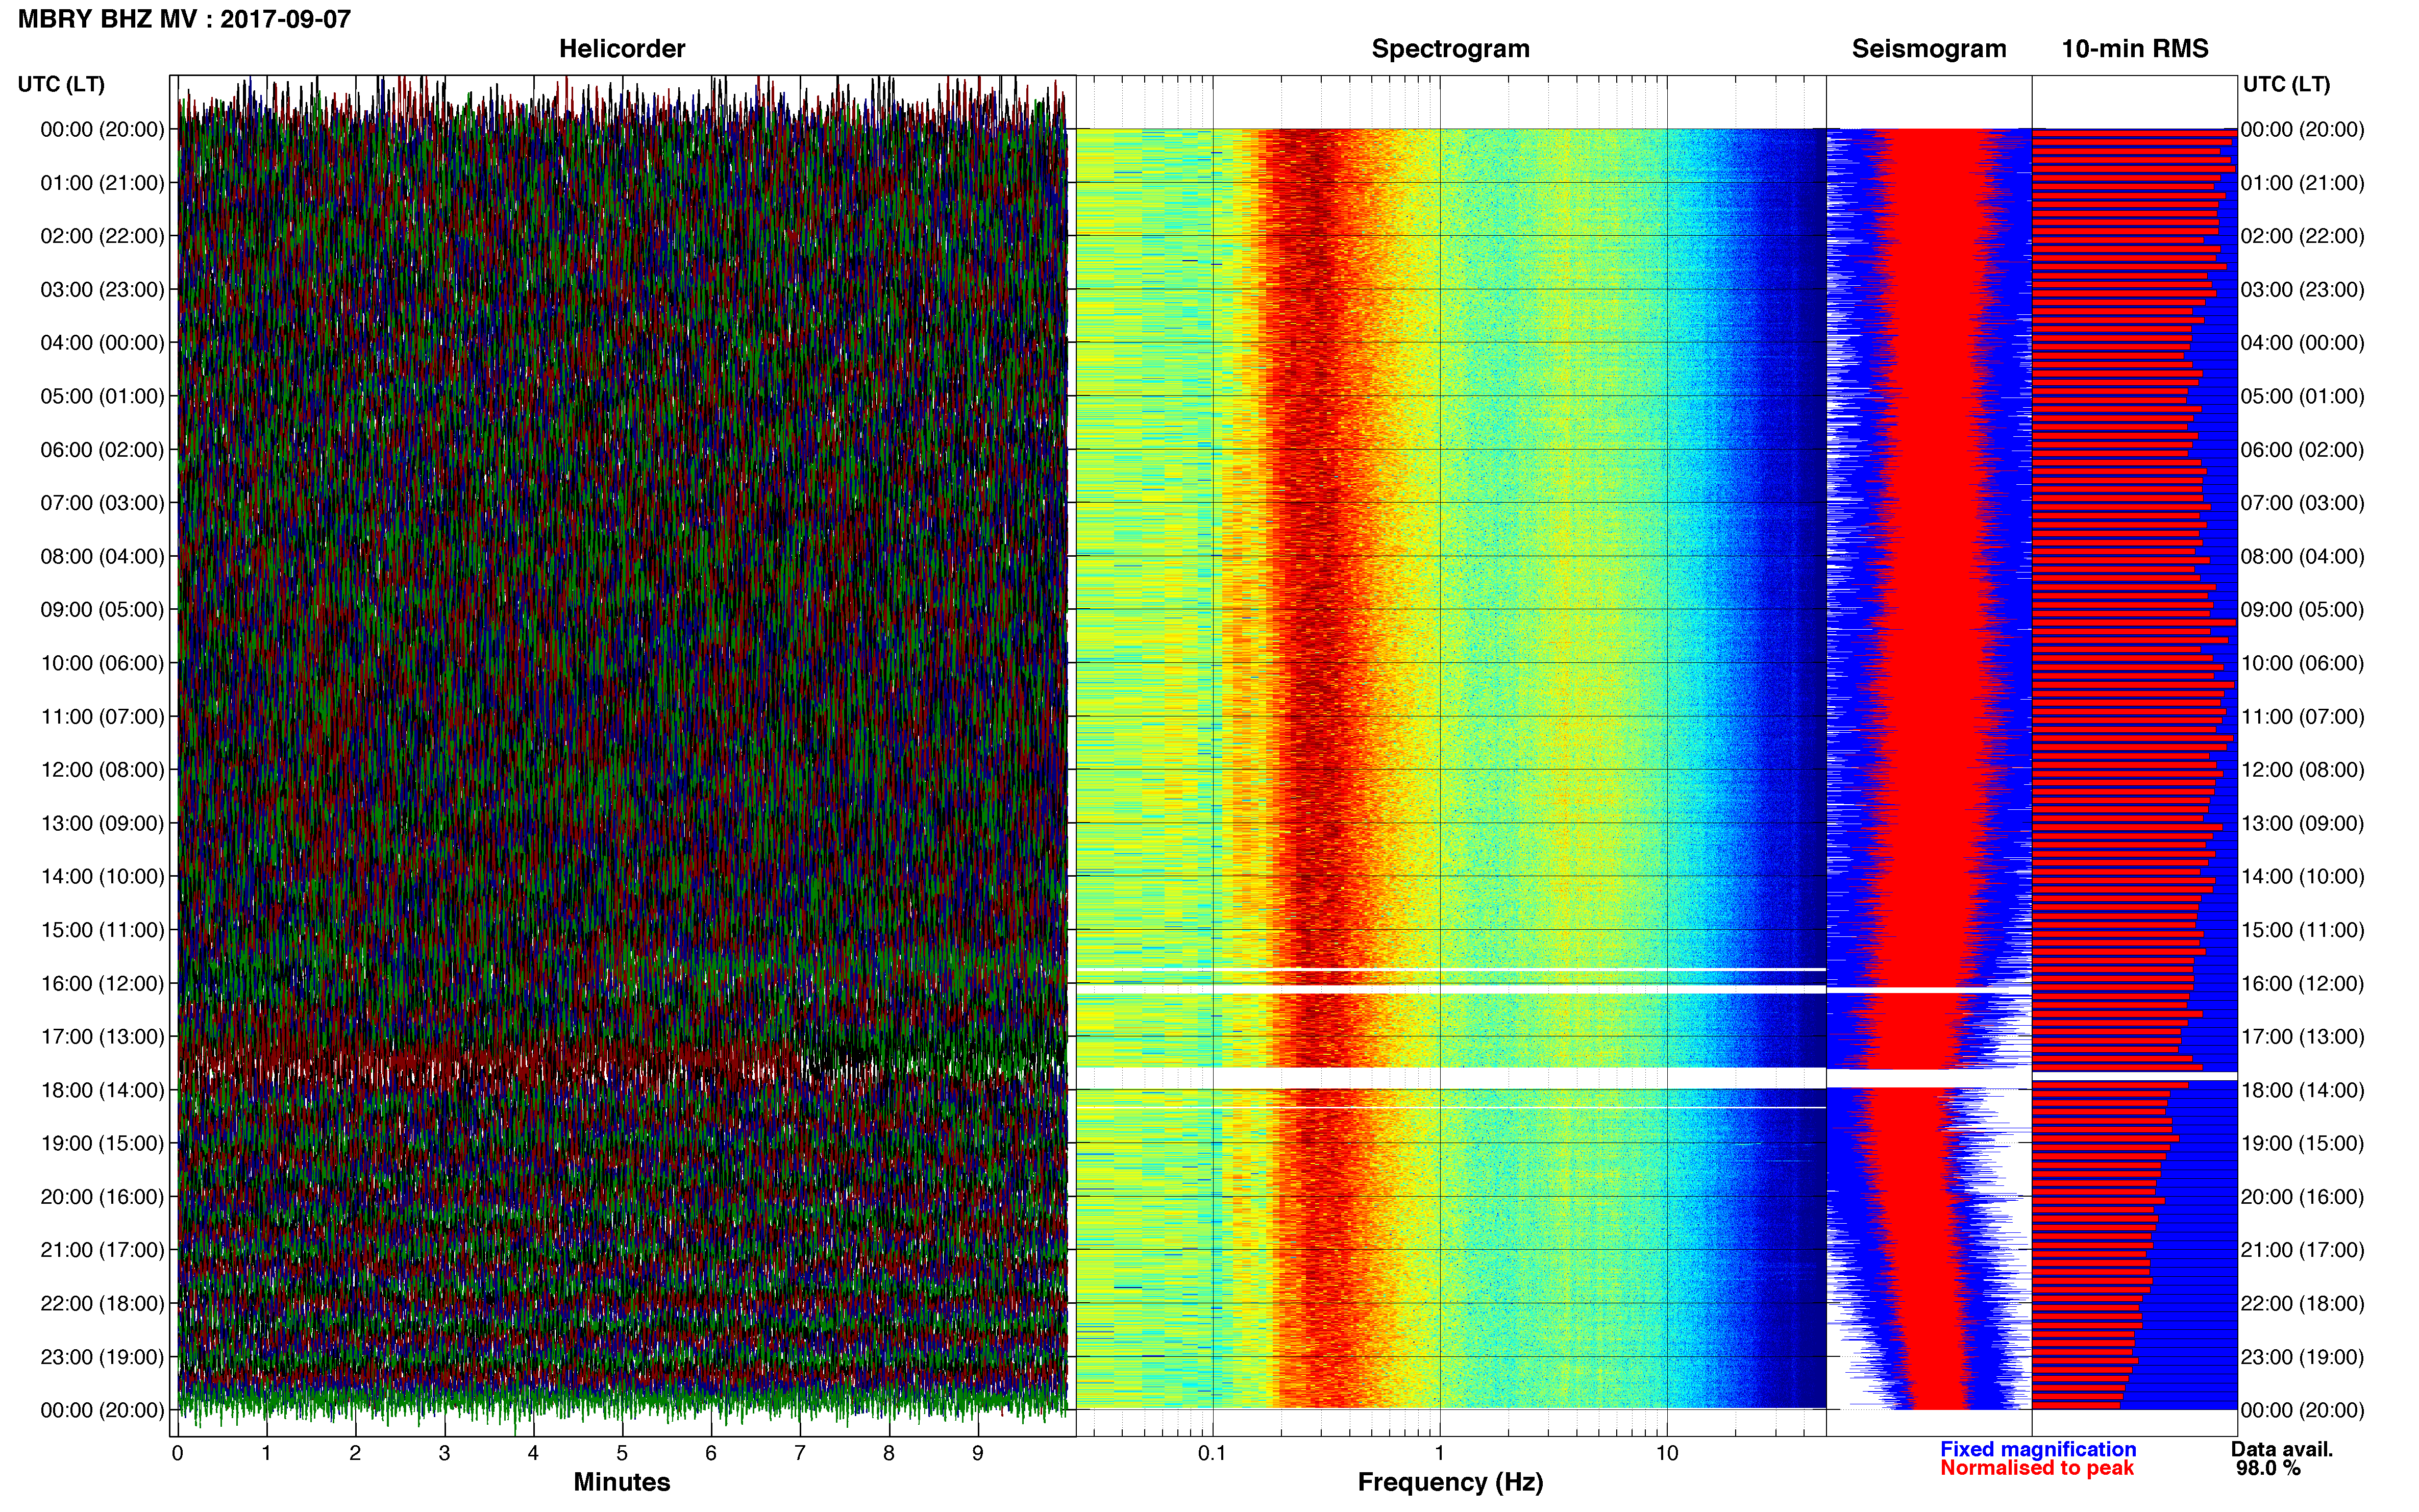This screenshot has width=2419, height=1512.
Task: Click the left '05:00 (01:00)' time label
Action: click(x=102, y=396)
